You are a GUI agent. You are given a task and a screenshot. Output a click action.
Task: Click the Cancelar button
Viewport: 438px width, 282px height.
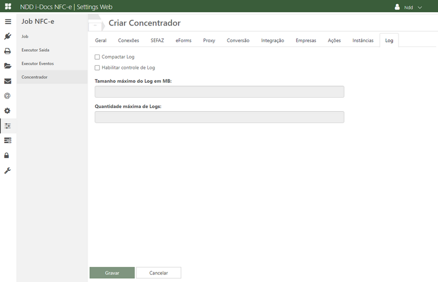click(x=159, y=273)
